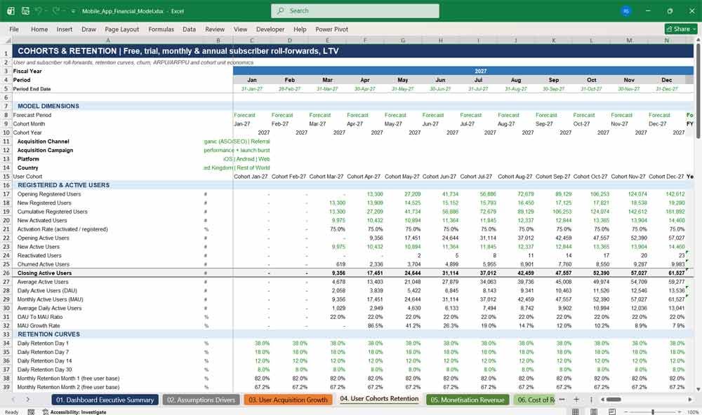
Task: Open the File menu
Action: (14, 29)
